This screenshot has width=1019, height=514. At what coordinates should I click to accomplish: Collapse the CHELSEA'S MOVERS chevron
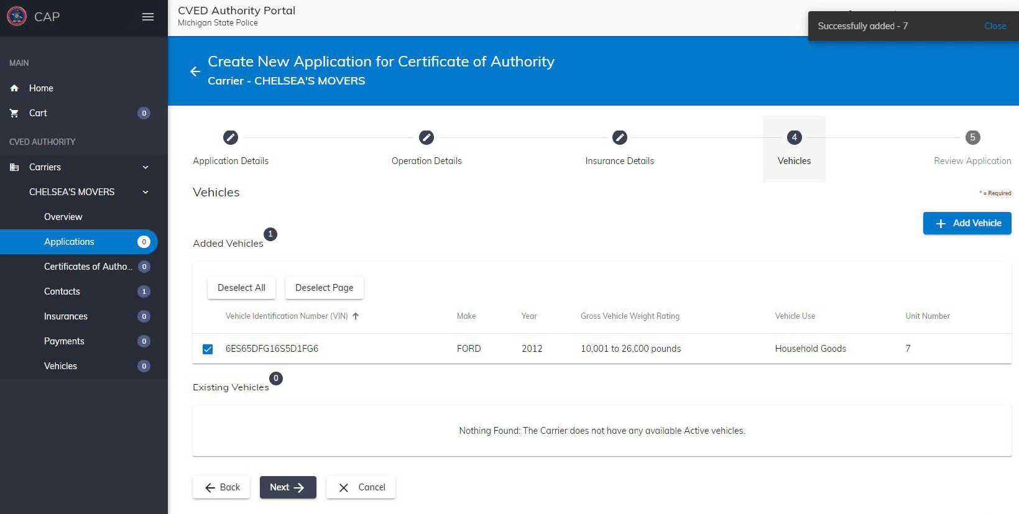click(145, 192)
